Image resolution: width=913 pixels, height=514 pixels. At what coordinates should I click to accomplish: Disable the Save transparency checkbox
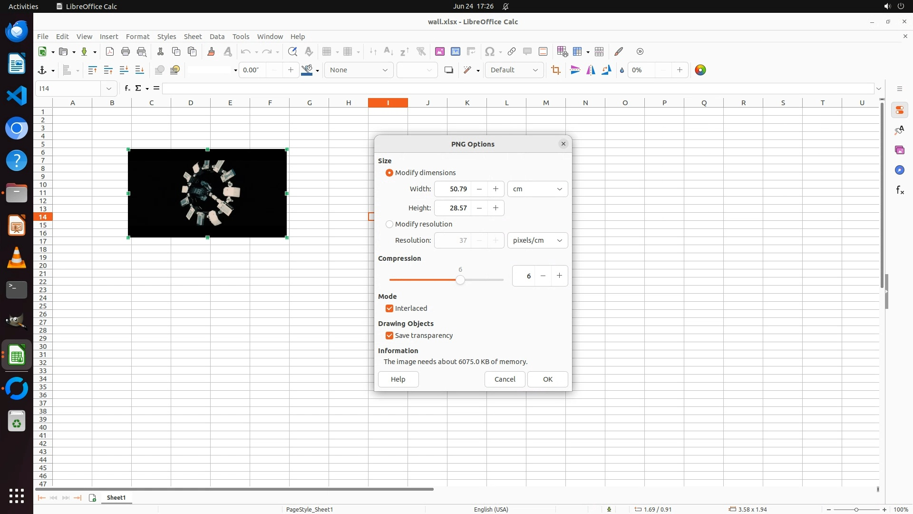(389, 336)
